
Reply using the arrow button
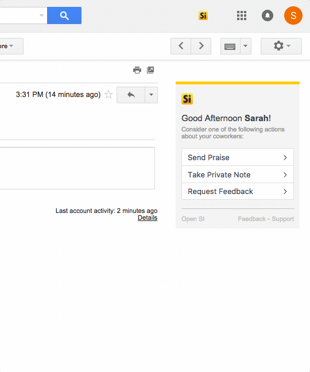coord(131,95)
